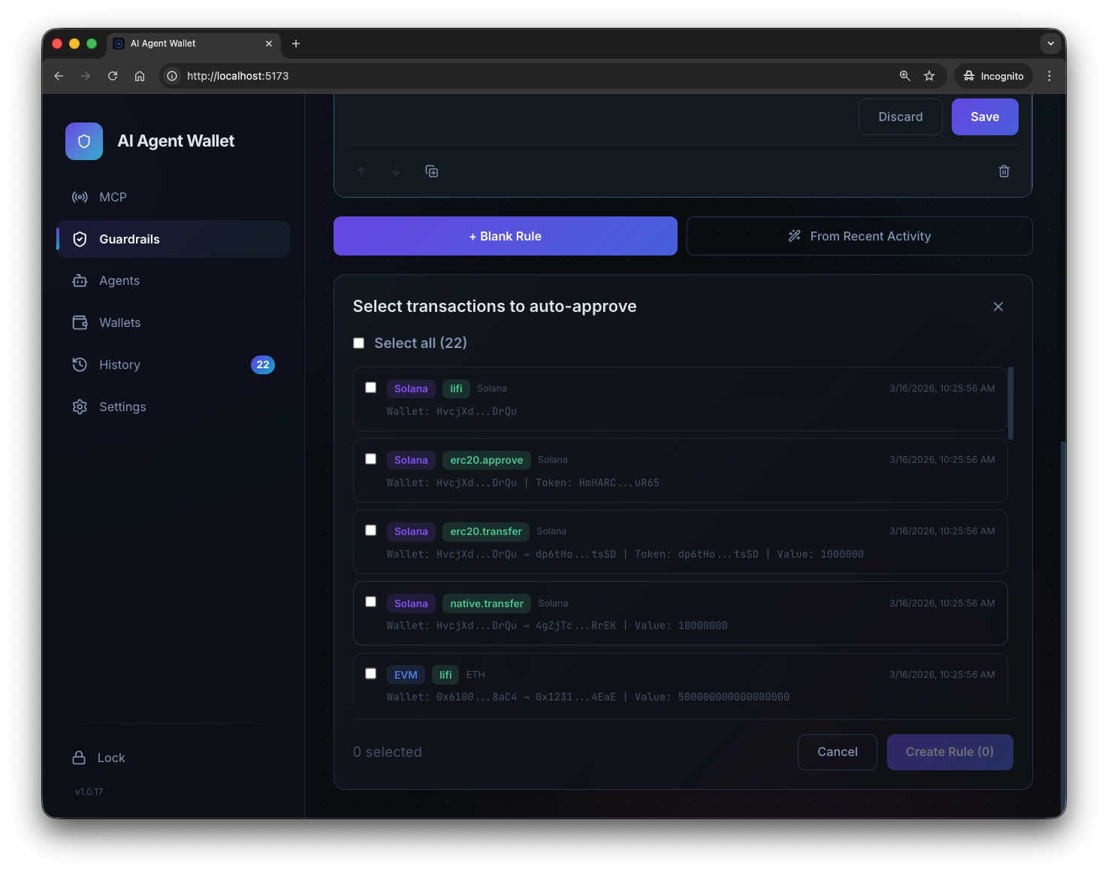Add a new Blank Rule
The width and height of the screenshot is (1108, 874).
(505, 236)
